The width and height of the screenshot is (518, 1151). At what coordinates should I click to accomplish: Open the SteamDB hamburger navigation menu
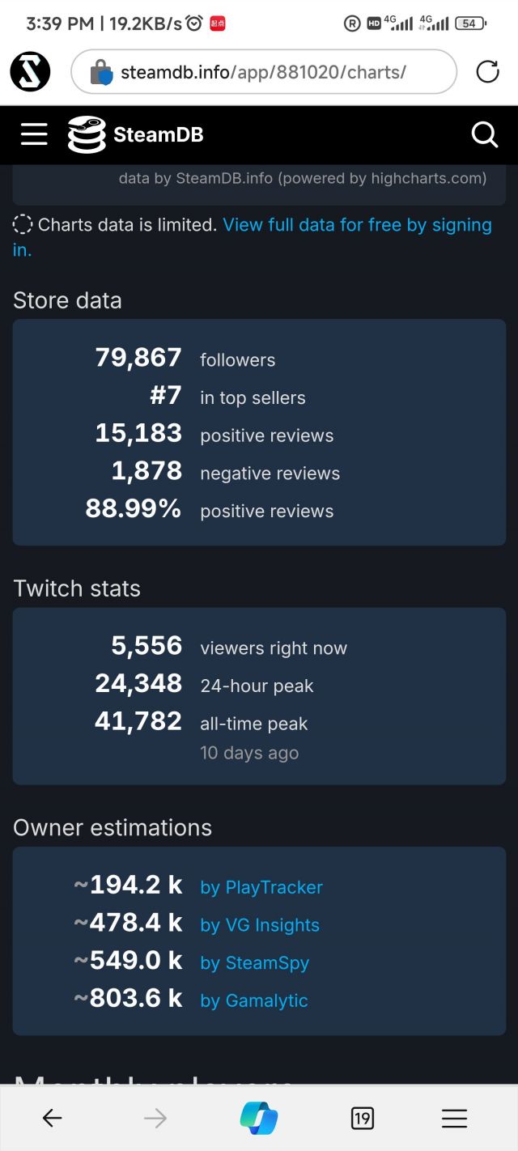point(34,134)
